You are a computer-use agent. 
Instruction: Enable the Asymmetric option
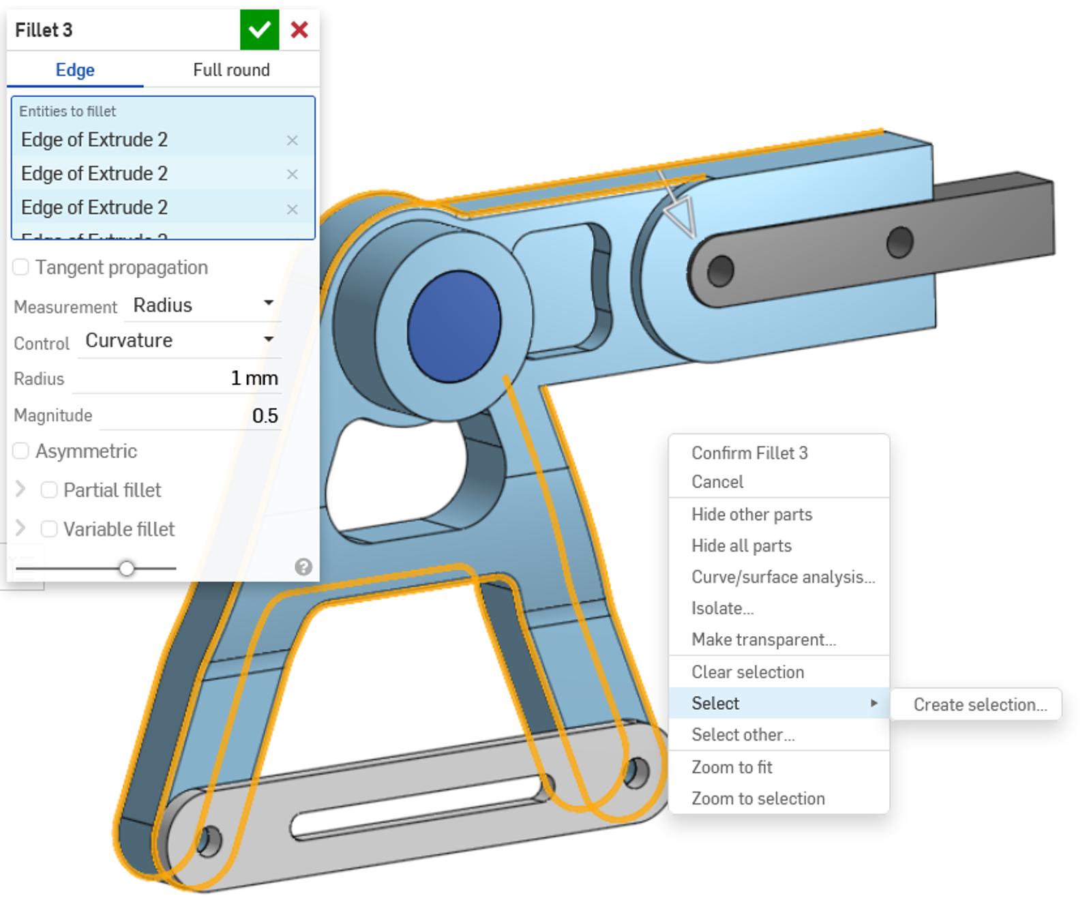[21, 450]
